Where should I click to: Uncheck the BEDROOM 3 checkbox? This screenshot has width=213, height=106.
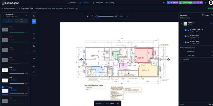[185, 36]
